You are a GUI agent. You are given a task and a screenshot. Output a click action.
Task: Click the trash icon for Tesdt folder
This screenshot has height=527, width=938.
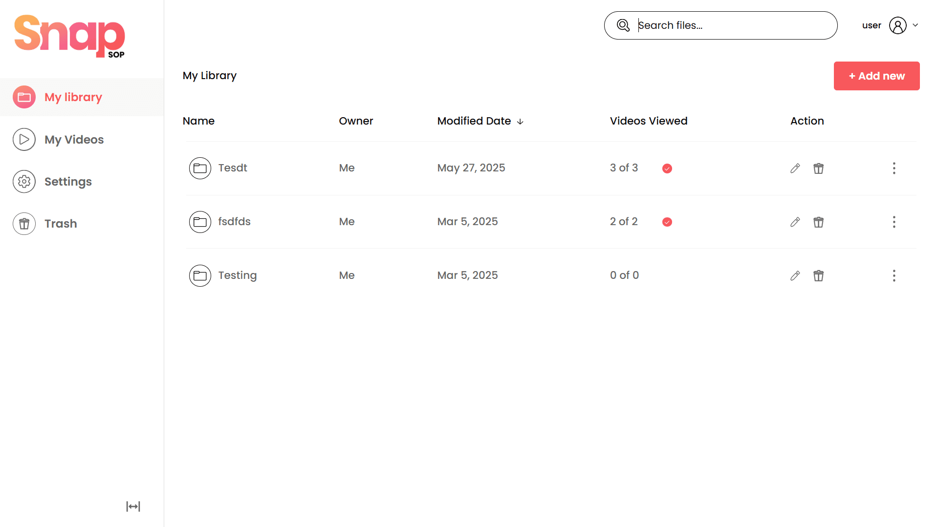click(818, 169)
